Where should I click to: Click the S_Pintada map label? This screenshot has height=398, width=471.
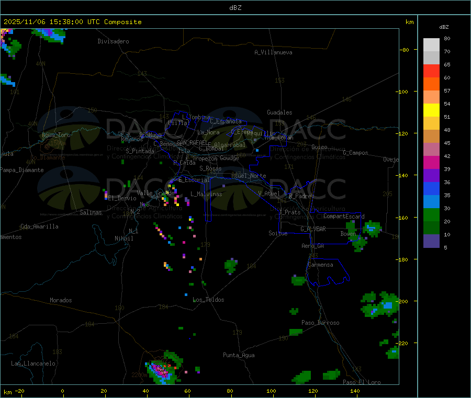click(x=140, y=151)
